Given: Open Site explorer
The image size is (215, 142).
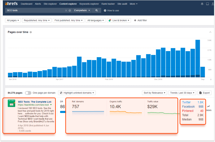Looking at the screenshot, I should tap(50, 4).
